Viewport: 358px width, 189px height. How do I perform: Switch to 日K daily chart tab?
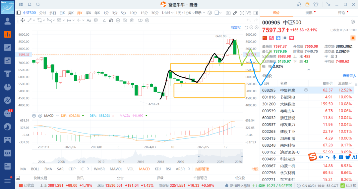(x=62, y=13)
